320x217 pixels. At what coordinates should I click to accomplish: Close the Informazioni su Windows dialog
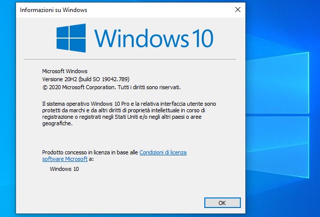point(238,10)
